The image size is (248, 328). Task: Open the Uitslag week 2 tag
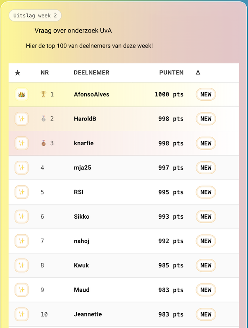click(35, 16)
